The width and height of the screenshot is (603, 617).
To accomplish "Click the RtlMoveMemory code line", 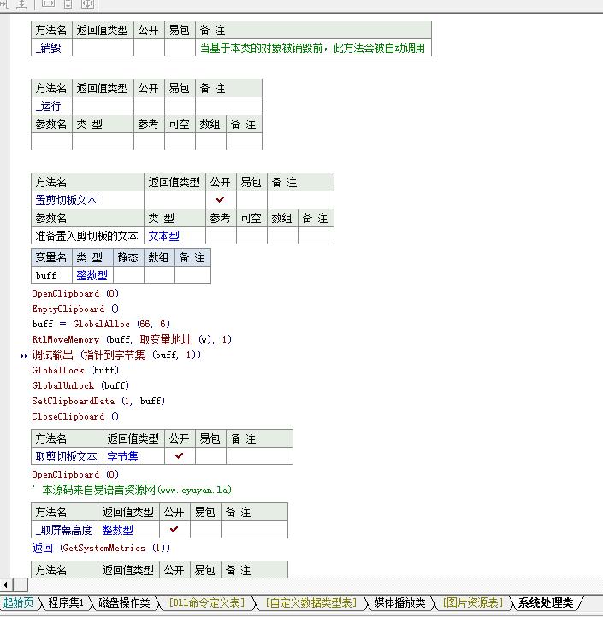I will [132, 339].
